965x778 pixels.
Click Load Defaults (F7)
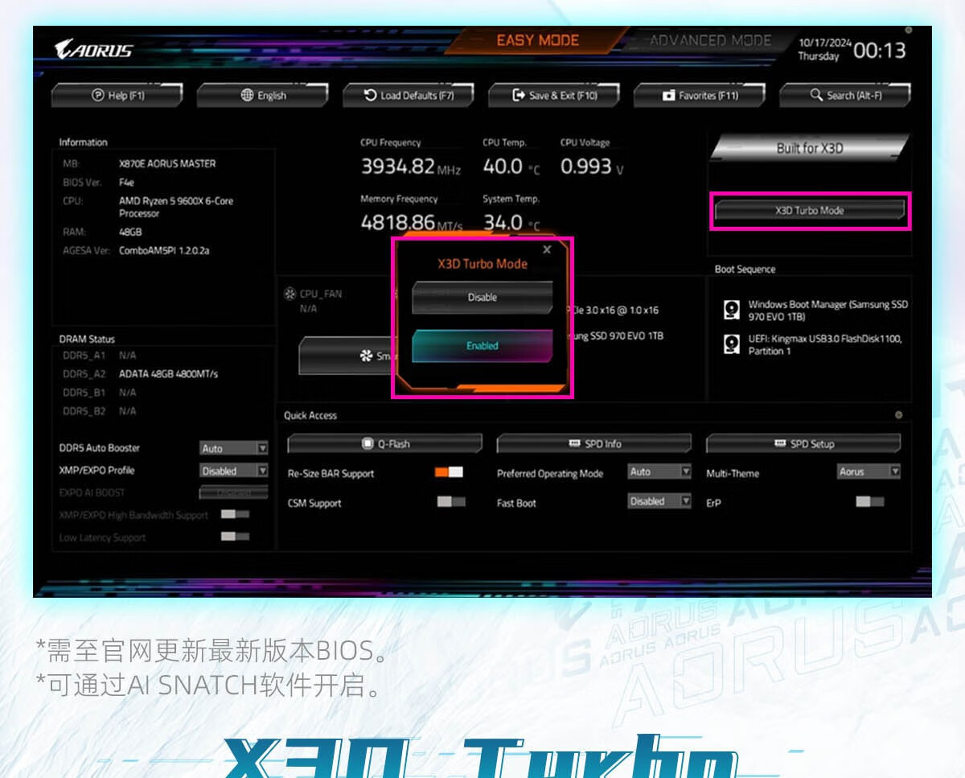(409, 95)
